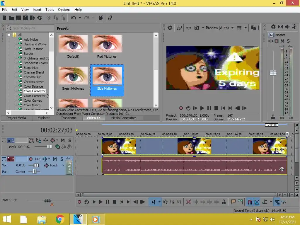Mute video track 1 with M button
The height and width of the screenshot is (225, 300).
pos(63,140)
